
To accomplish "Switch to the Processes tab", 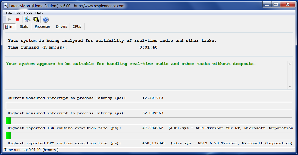I will click(43, 26).
